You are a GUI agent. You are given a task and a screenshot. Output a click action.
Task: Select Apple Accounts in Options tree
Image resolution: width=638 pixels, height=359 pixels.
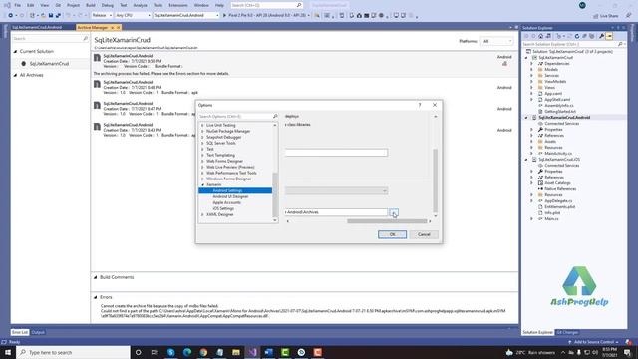226,202
